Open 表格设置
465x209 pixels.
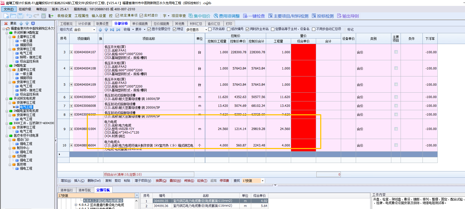64,16
